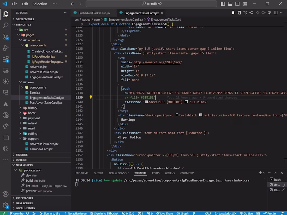Click Go Live in the status bar
This screenshot has height=215, width=287.
[246, 213]
